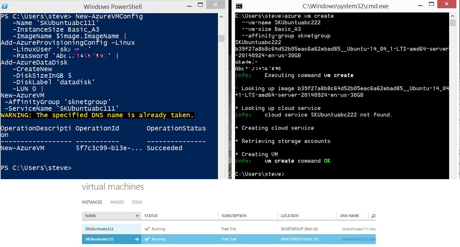Click the yellow DNS name already taken warning
This screenshot has height=247, width=460.
97,115
